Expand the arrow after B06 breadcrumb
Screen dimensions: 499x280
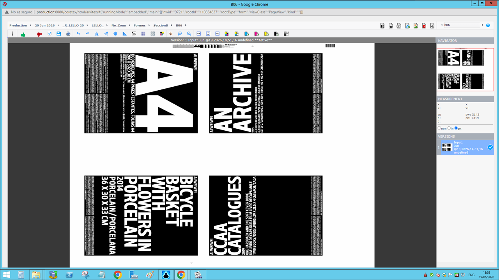[186, 26]
